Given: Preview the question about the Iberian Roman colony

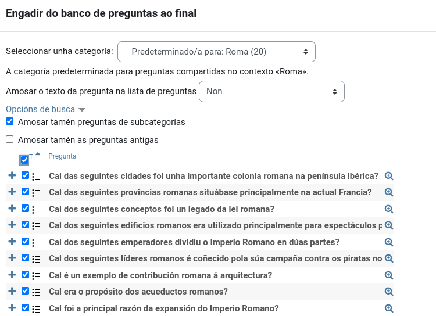Looking at the screenshot, I should tap(389, 176).
